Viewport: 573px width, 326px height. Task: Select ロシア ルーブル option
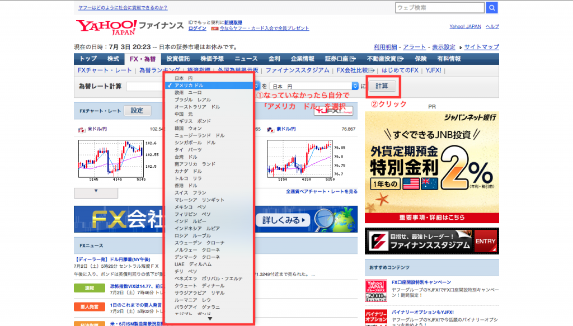209,236
